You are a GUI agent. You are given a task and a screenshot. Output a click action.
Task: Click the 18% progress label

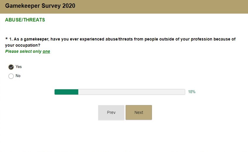(192, 92)
